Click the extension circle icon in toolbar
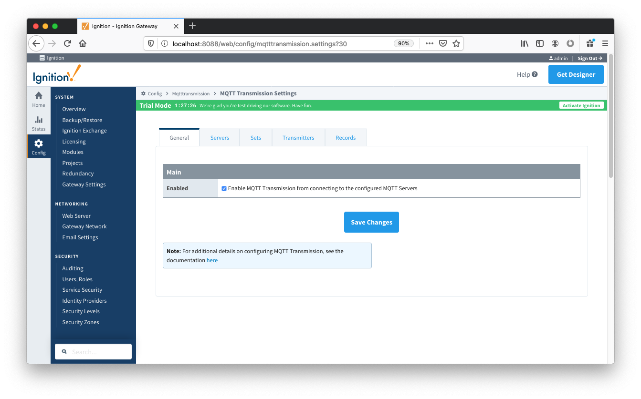The height and width of the screenshot is (399, 641). (570, 43)
